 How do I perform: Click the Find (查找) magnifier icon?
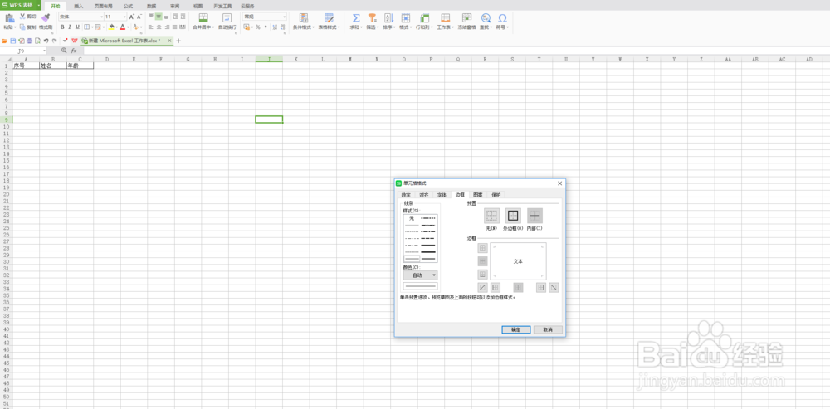pyautogui.click(x=486, y=17)
